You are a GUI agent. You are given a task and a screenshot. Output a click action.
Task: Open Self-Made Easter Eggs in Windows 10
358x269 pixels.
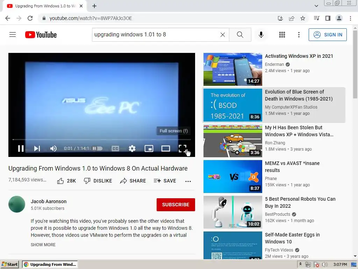pyautogui.click(x=292, y=238)
